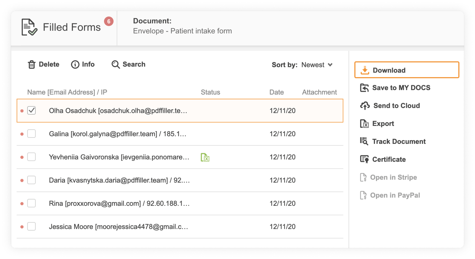
Task: Select the Jessica Moore checkbox
Action: click(32, 226)
